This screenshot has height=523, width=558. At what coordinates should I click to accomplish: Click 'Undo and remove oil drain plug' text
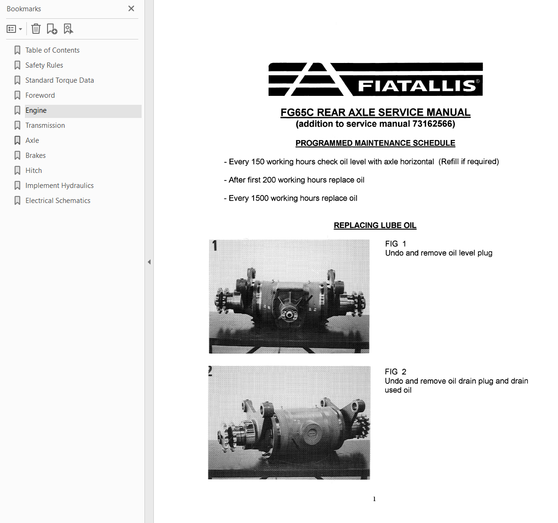click(x=456, y=385)
